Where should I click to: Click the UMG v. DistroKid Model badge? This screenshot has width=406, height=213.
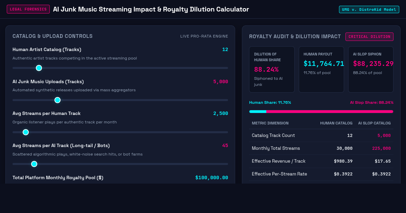369,9
